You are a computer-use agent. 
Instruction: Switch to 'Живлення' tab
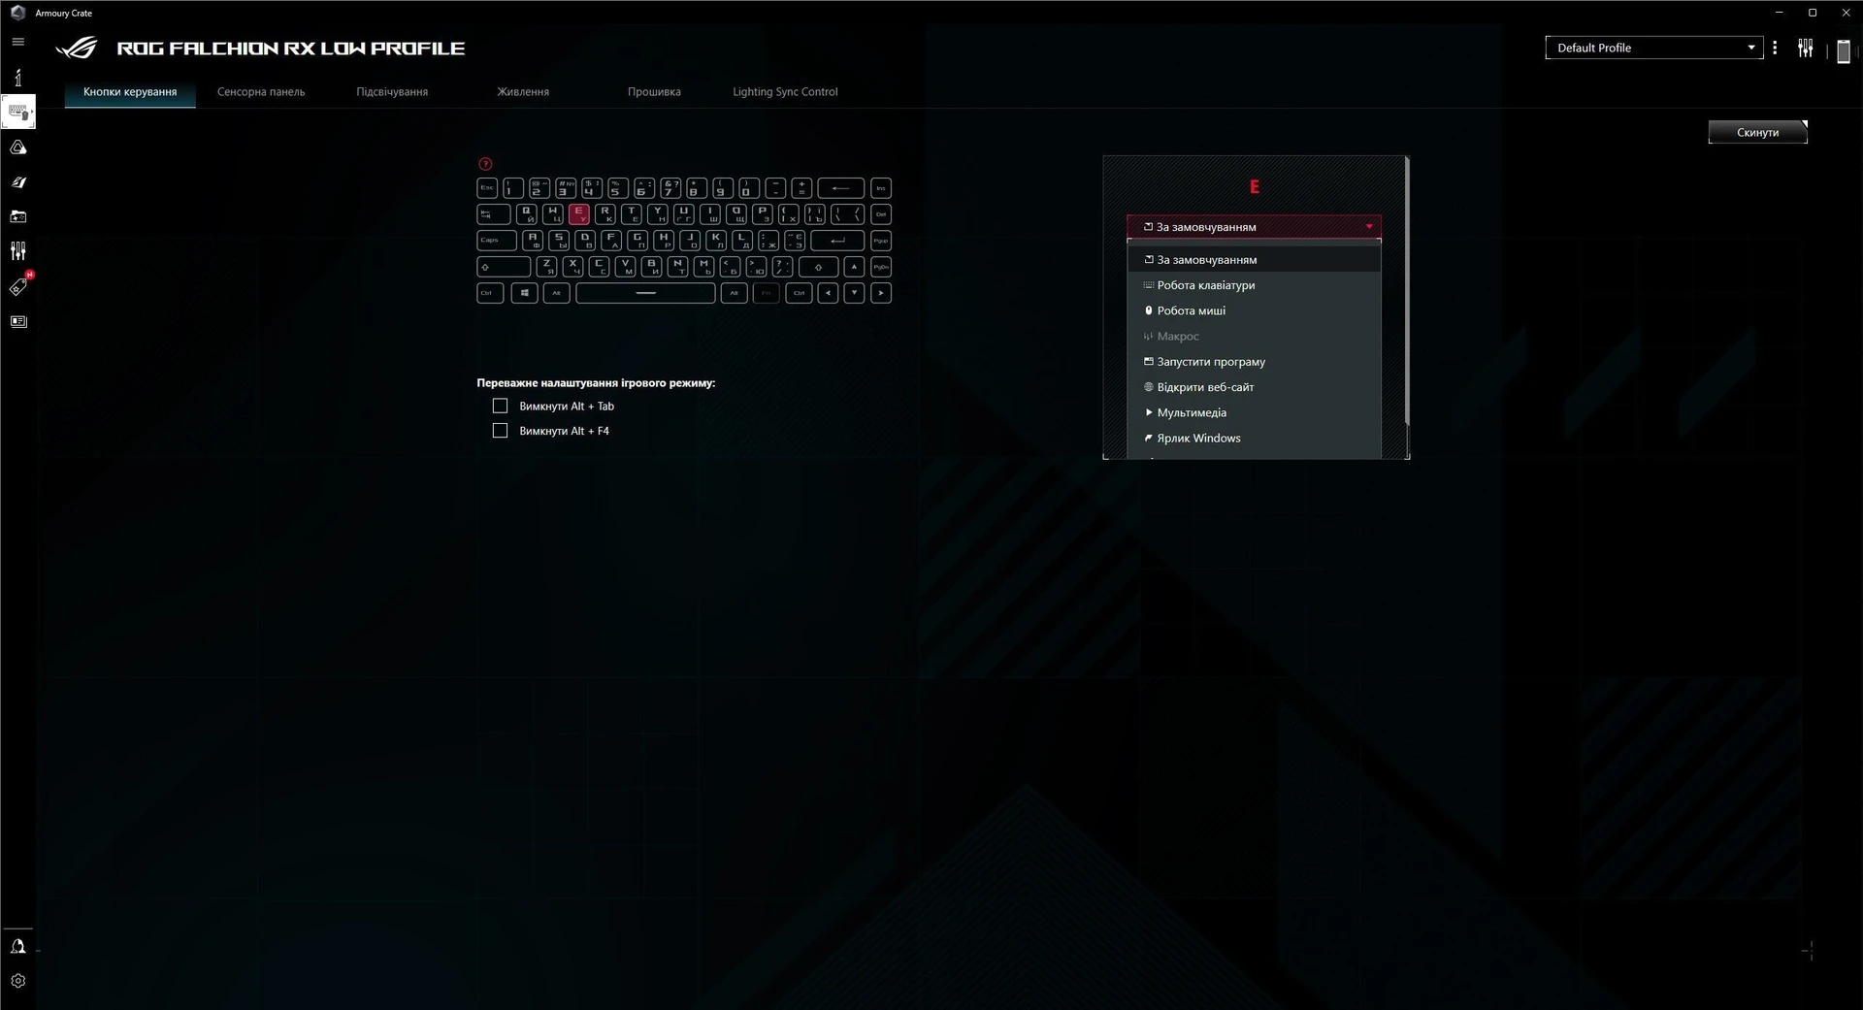[x=523, y=92]
